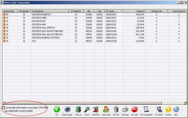Select the DISTINTA BONIFICO ESTERO text

(46, 38)
